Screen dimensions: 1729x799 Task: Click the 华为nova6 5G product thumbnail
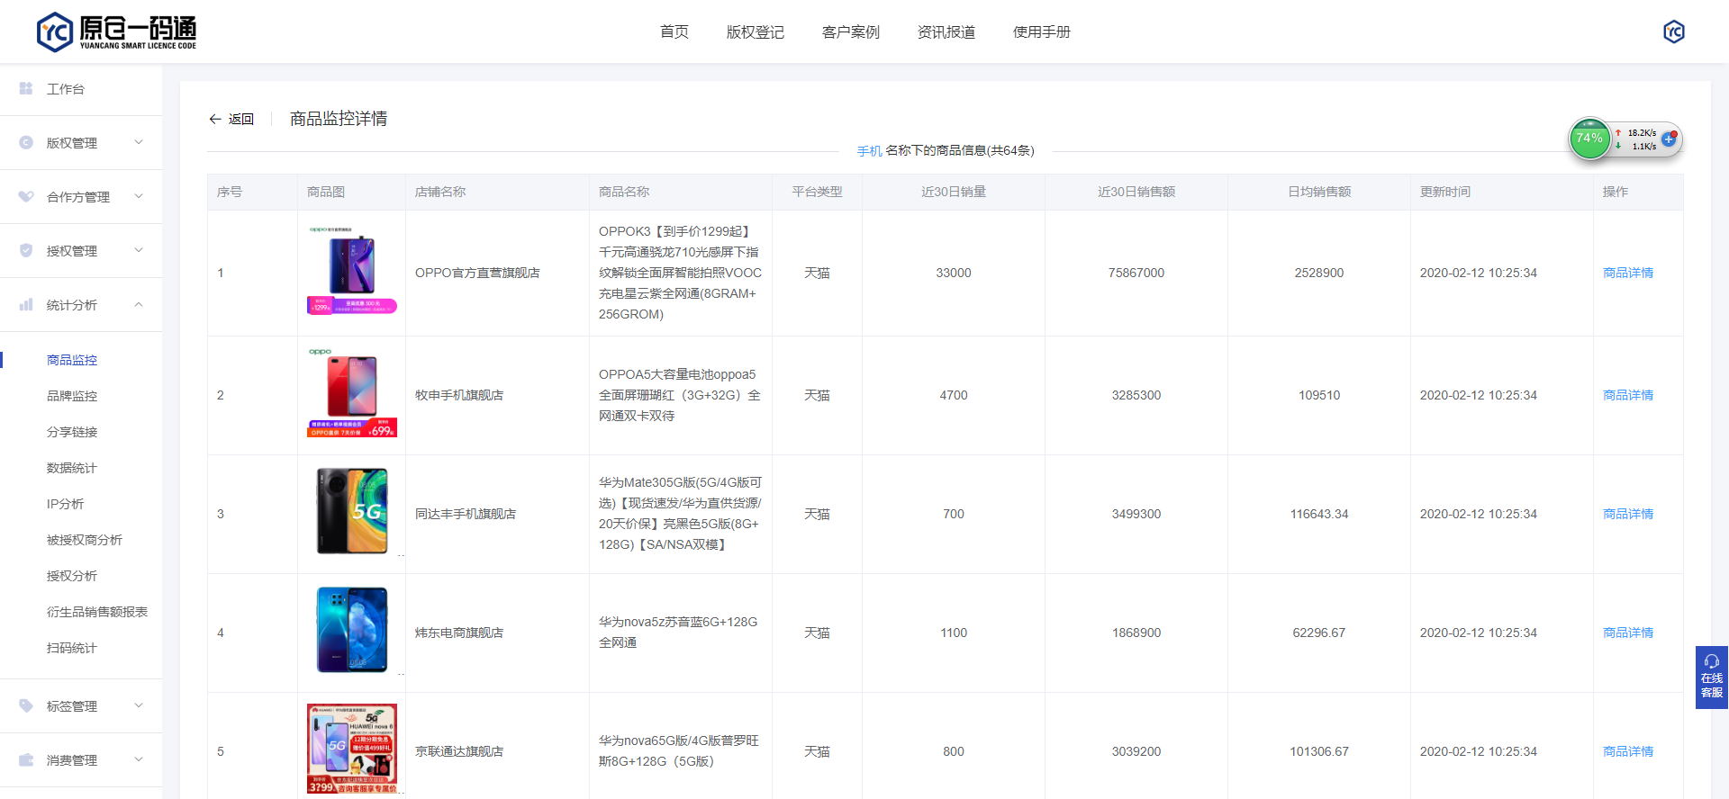click(x=352, y=749)
